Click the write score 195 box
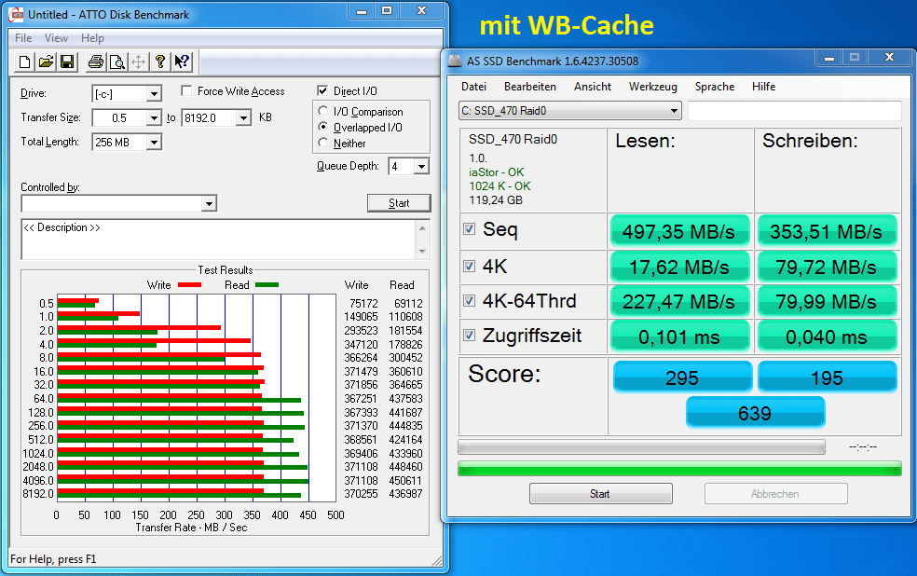Screen dimensions: 917x576 coord(827,377)
